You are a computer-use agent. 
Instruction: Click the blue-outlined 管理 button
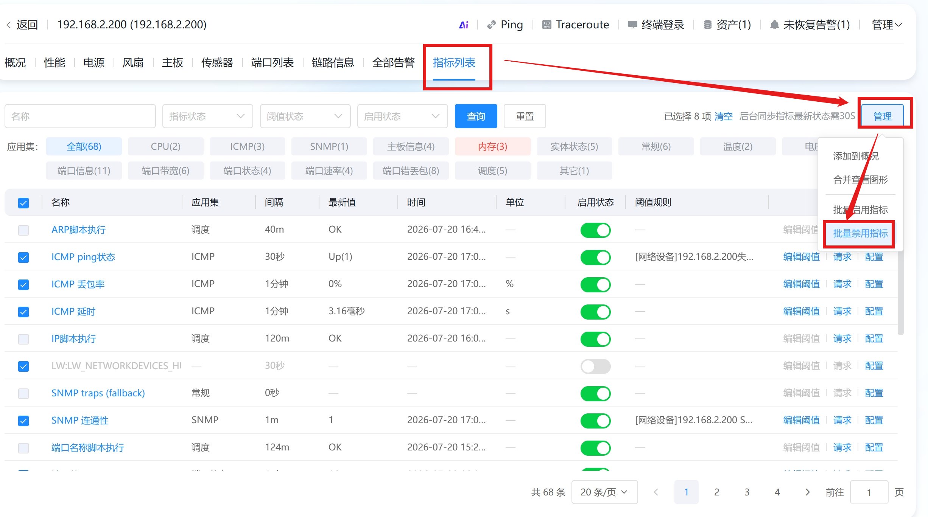[882, 116]
